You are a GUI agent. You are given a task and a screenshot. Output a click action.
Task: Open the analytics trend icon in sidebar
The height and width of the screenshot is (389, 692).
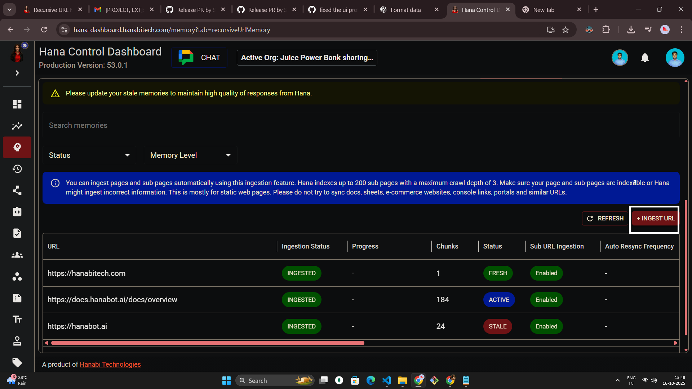point(17,126)
